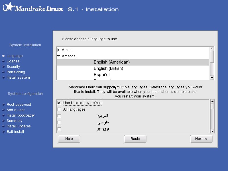
Task: Click the bullet icon beside Exit install
Action: tap(3, 132)
